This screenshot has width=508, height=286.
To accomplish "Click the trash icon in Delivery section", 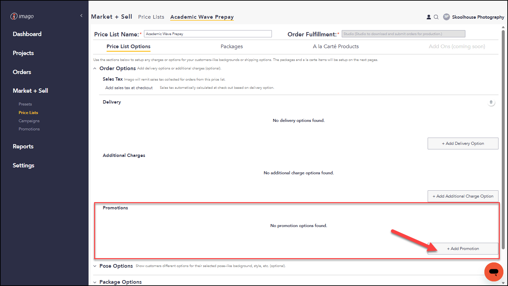I will 491,102.
